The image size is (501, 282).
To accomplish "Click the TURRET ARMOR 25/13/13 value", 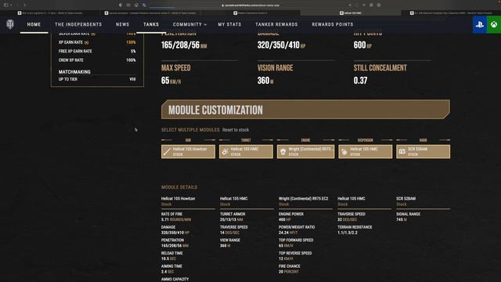I will [x=232, y=219].
